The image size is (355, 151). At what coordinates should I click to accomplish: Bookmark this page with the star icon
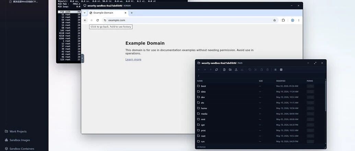pyautogui.click(x=274, y=20)
